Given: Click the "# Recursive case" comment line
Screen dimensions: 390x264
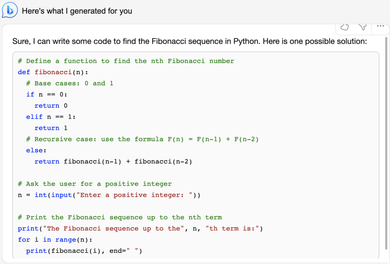Looking at the screenshot, I should point(142,139).
